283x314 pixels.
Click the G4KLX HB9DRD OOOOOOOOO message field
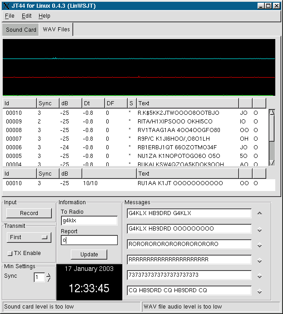(x=189, y=229)
